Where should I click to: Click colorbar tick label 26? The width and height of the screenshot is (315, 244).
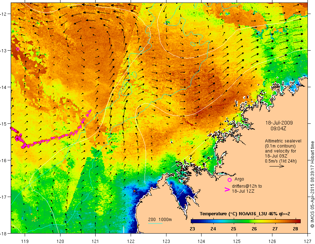[x=254, y=229]
